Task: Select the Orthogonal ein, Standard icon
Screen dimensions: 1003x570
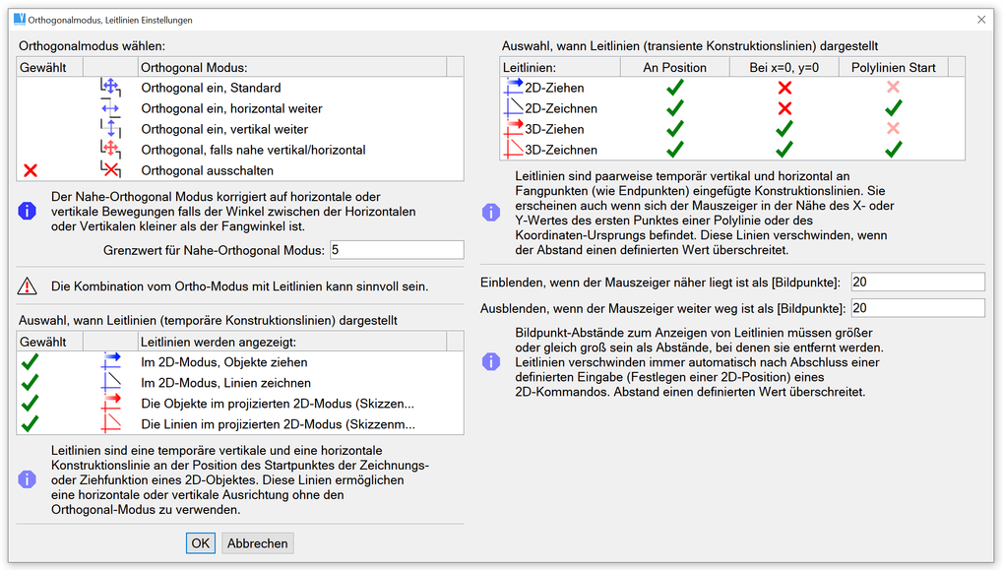Action: tap(110, 88)
